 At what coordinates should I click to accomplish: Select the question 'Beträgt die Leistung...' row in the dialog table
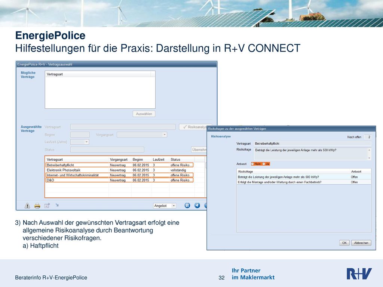[304, 177]
